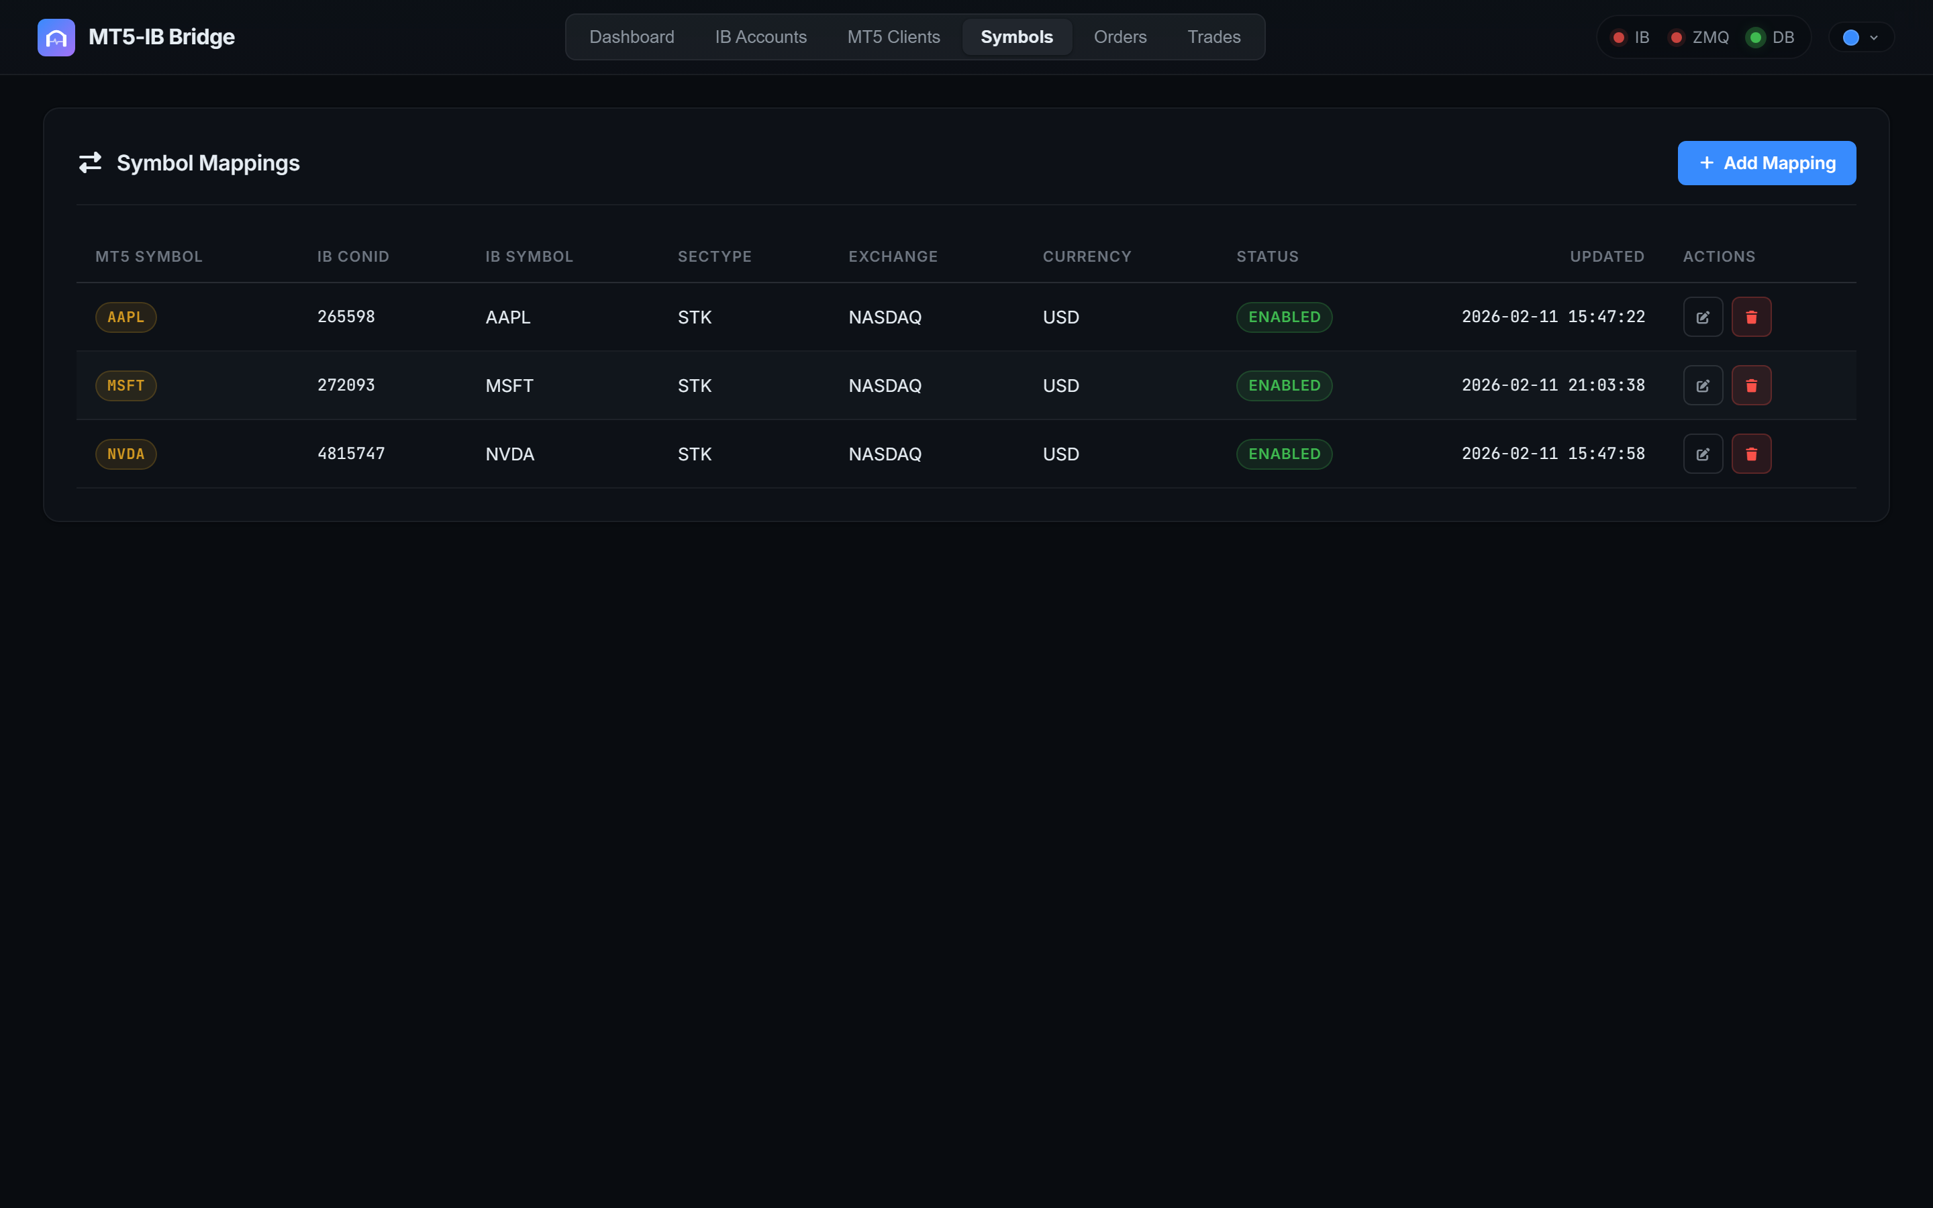The width and height of the screenshot is (1933, 1208).
Task: Delete the MSFT symbol mapping
Action: [x=1751, y=386]
